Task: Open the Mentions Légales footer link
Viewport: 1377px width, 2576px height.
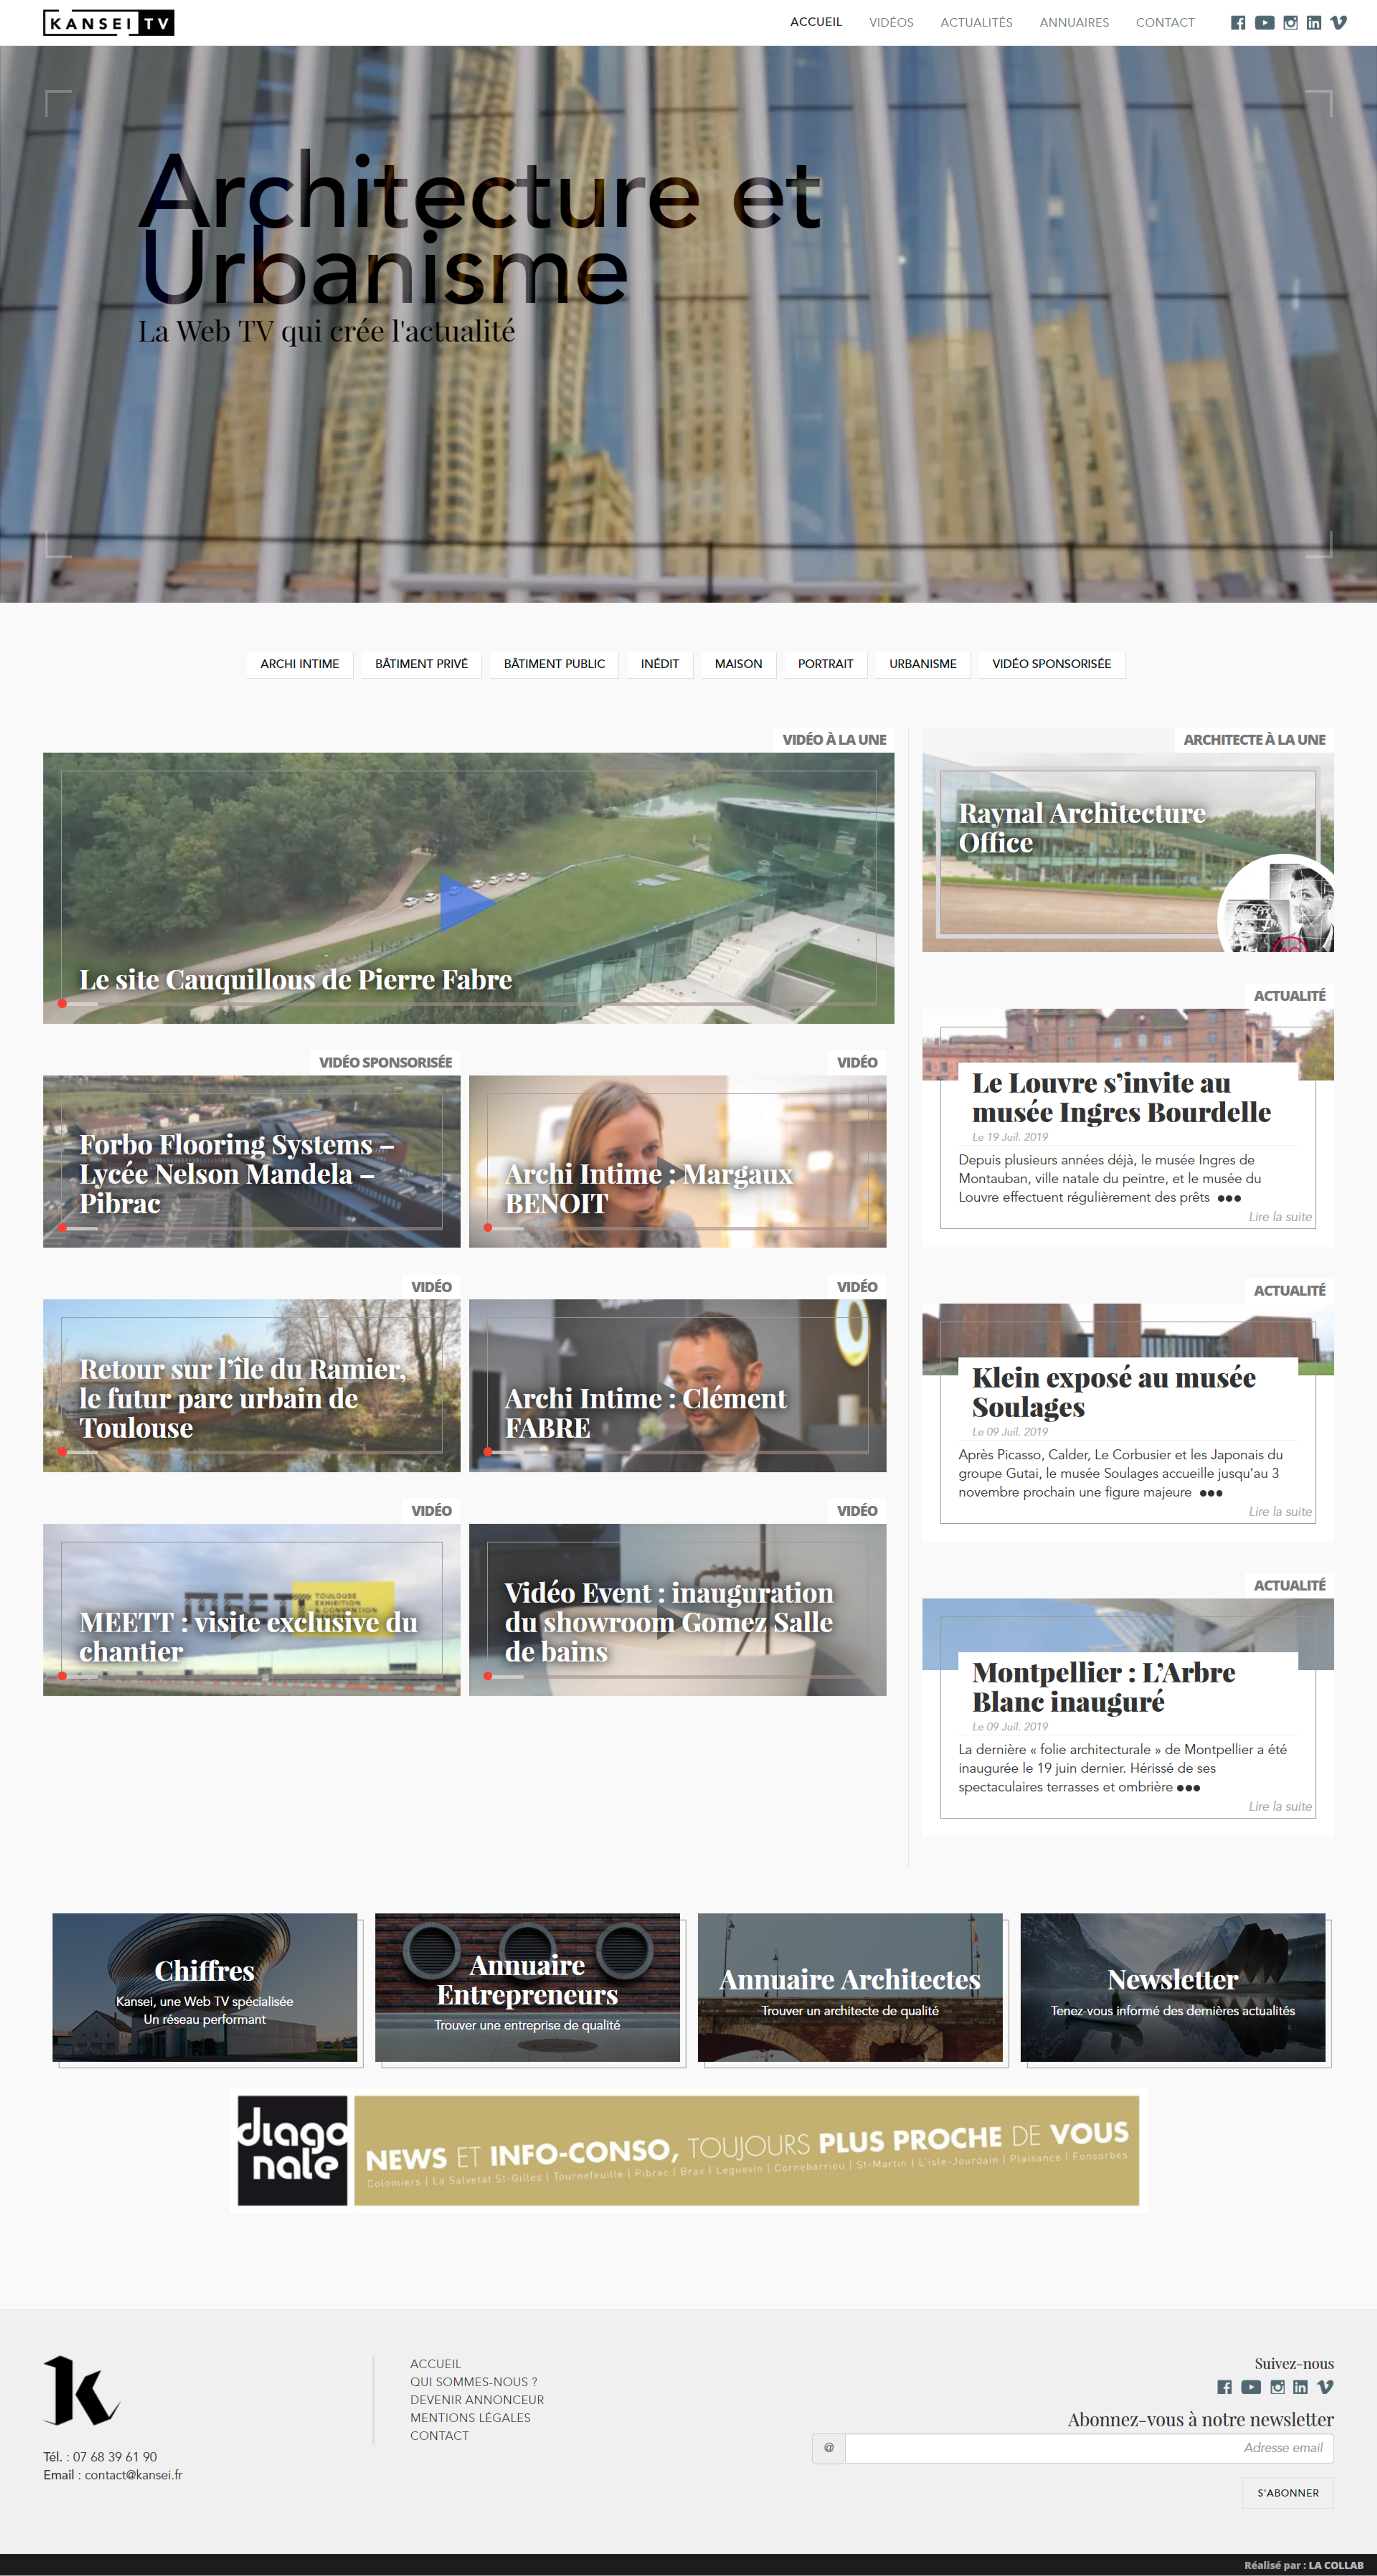Action: tap(470, 2417)
